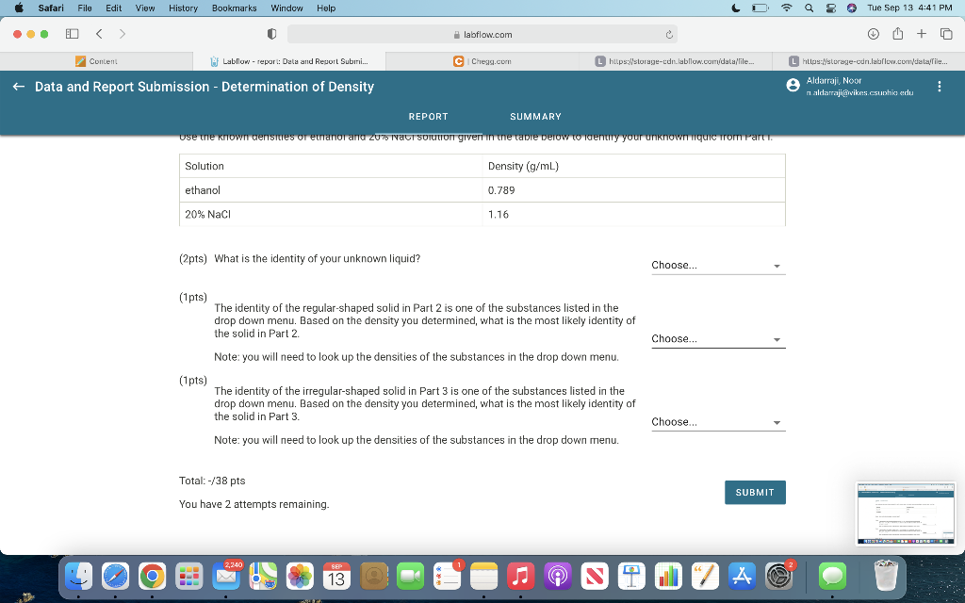Click the account avatar icon for Aldarraji, Noor
This screenshot has width=965, height=603.
(793, 86)
